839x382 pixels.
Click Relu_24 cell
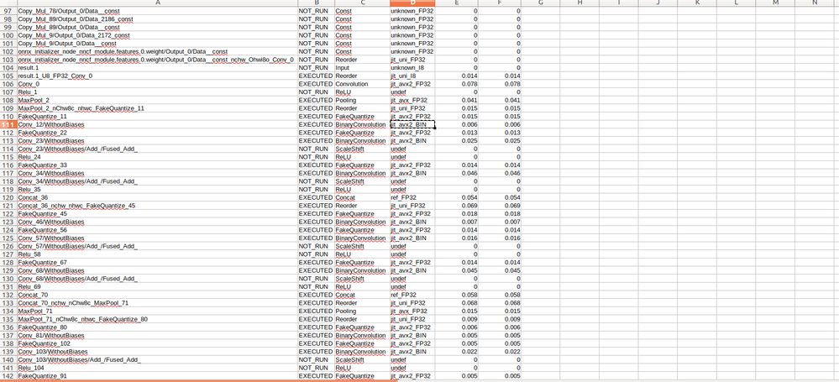[x=157, y=157]
